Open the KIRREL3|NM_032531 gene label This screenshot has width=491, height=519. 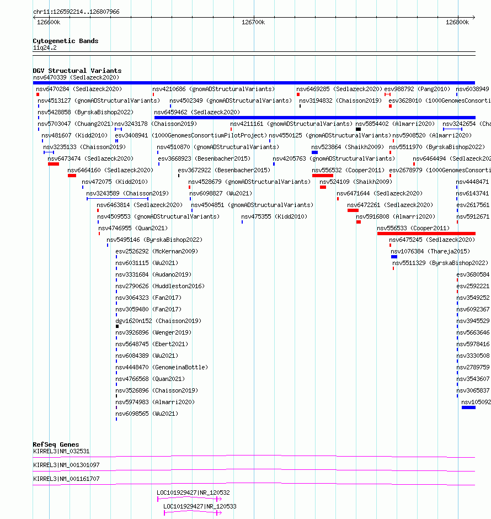(61, 451)
